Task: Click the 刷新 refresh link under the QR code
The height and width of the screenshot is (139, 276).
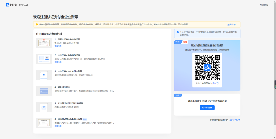Action: tap(214, 83)
